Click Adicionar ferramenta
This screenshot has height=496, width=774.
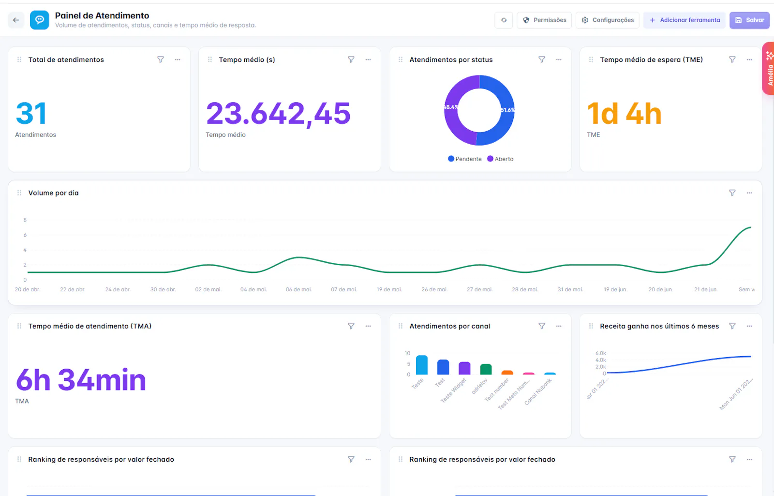685,20
